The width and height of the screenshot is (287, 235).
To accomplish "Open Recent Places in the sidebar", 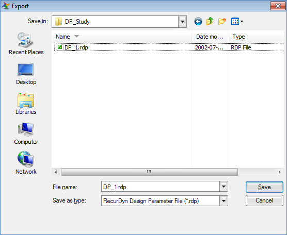I will 26,44.
